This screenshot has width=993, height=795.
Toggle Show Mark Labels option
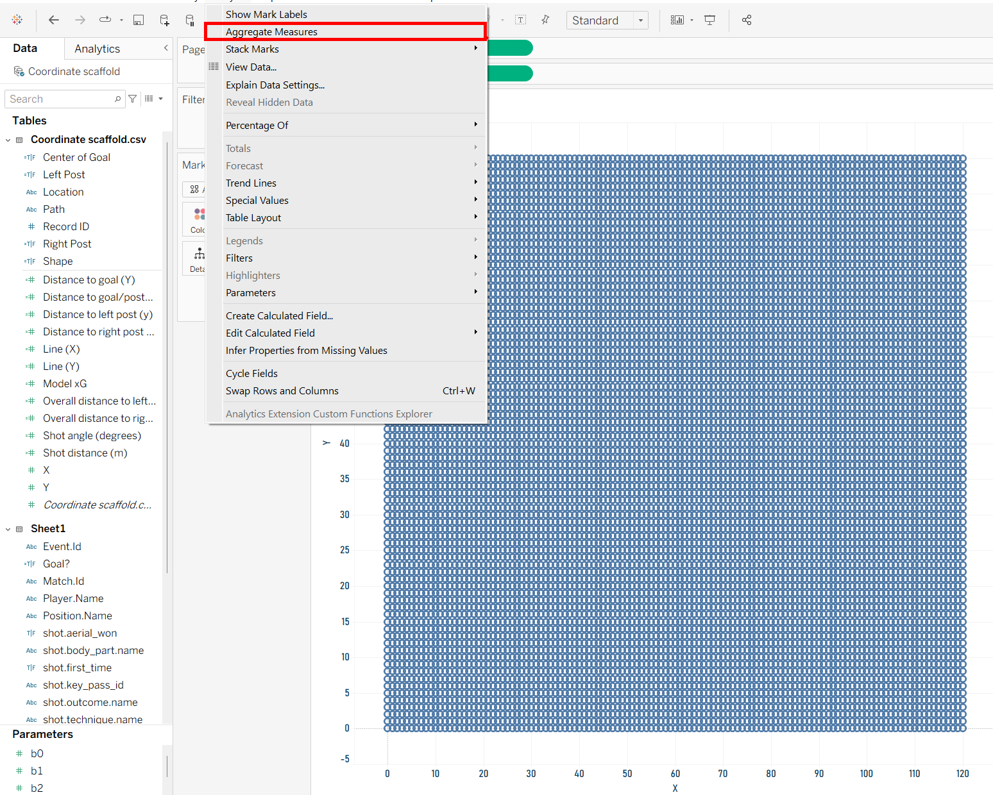tap(266, 14)
